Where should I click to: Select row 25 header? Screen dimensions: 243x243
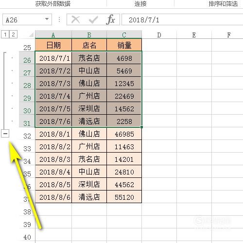[27, 45]
